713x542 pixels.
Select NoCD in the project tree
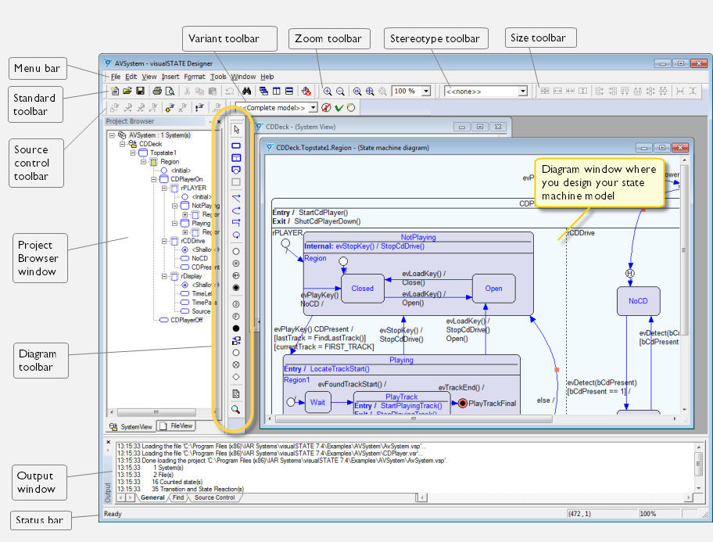(199, 258)
